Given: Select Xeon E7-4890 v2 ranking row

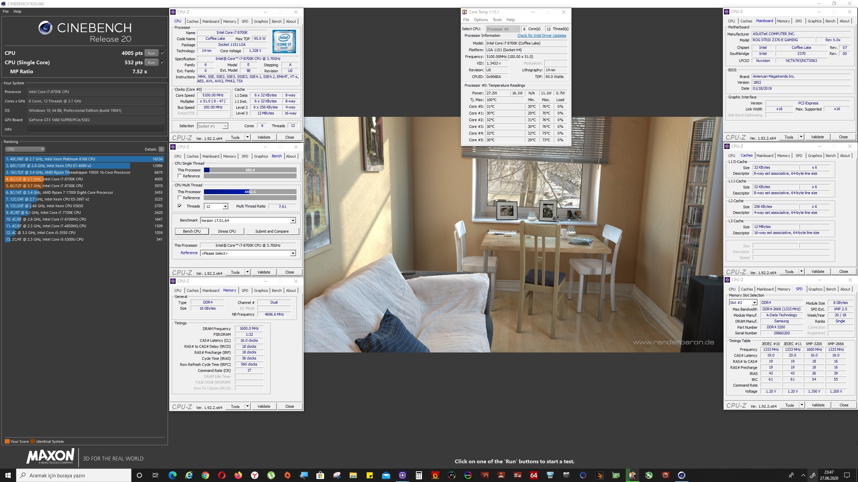Looking at the screenshot, I should point(84,166).
